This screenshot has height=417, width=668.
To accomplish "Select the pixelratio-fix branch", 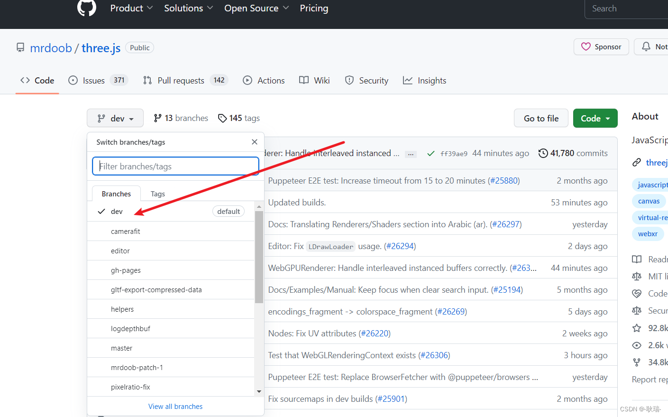I will click(x=171, y=387).
